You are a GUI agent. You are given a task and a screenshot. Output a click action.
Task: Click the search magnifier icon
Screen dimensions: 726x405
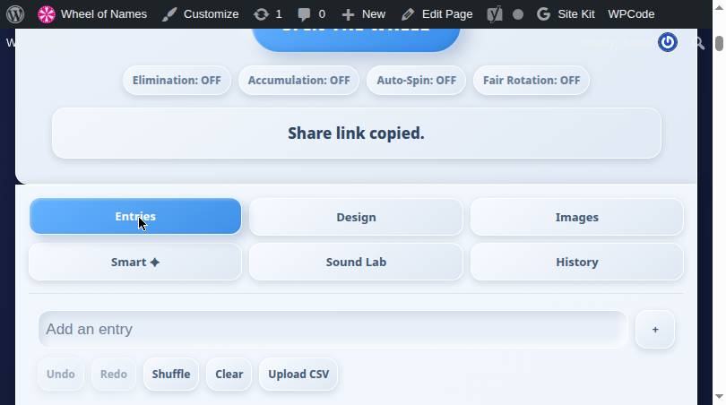pyautogui.click(x=698, y=44)
